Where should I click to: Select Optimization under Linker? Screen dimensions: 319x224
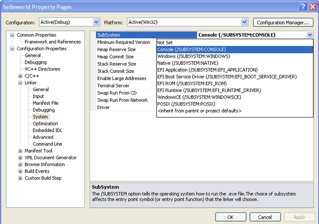45,123
